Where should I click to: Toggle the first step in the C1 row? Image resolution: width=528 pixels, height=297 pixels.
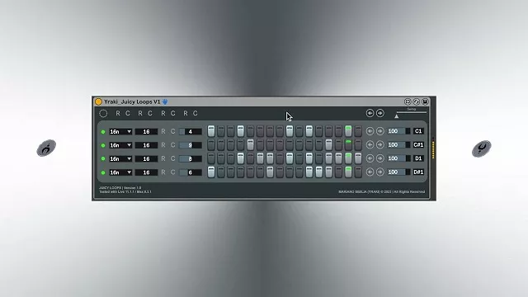(211, 131)
